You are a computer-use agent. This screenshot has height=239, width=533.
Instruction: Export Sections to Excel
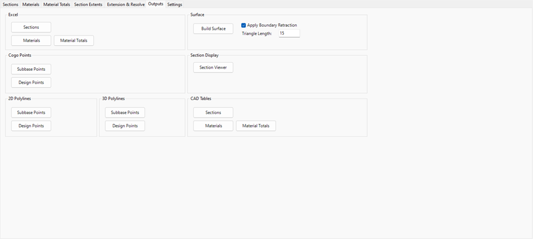point(31,27)
